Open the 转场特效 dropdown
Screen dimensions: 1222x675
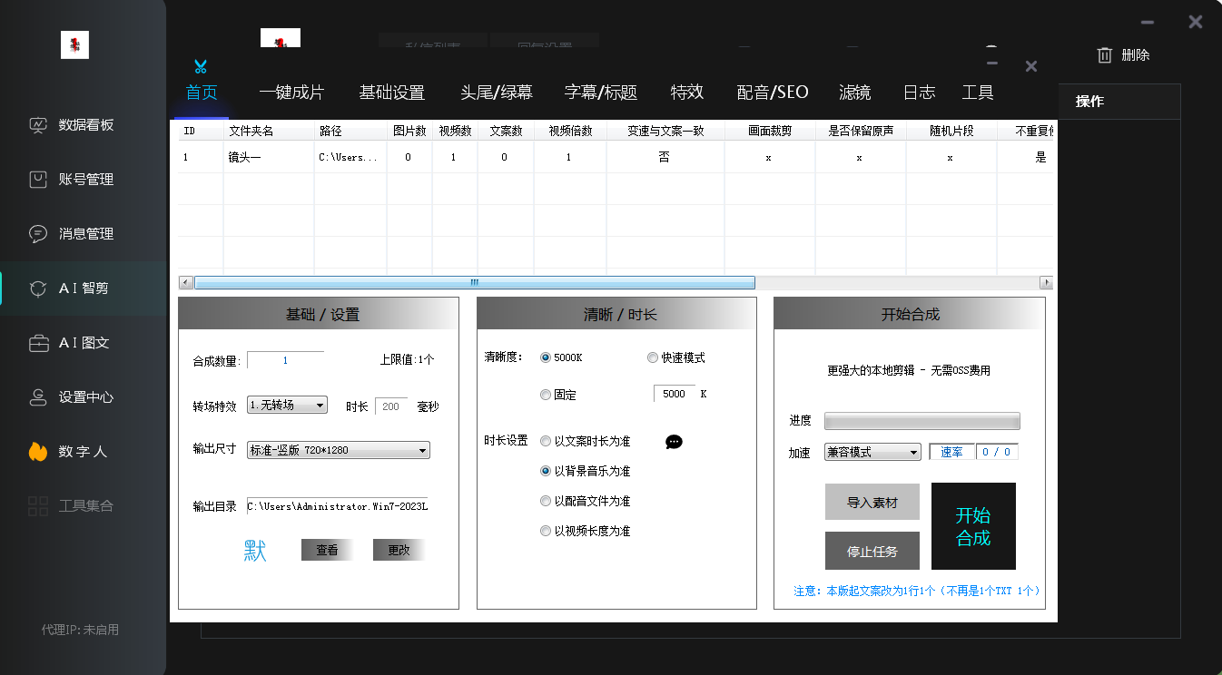pos(287,406)
